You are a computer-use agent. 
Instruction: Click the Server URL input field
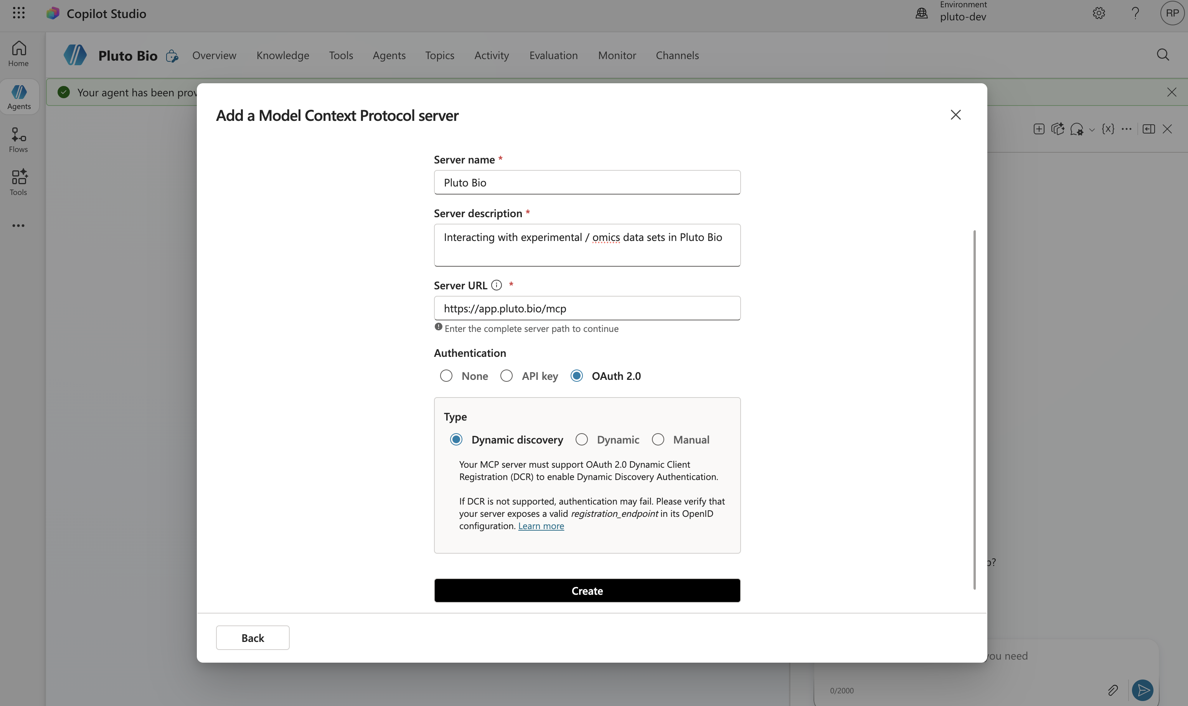[587, 308]
